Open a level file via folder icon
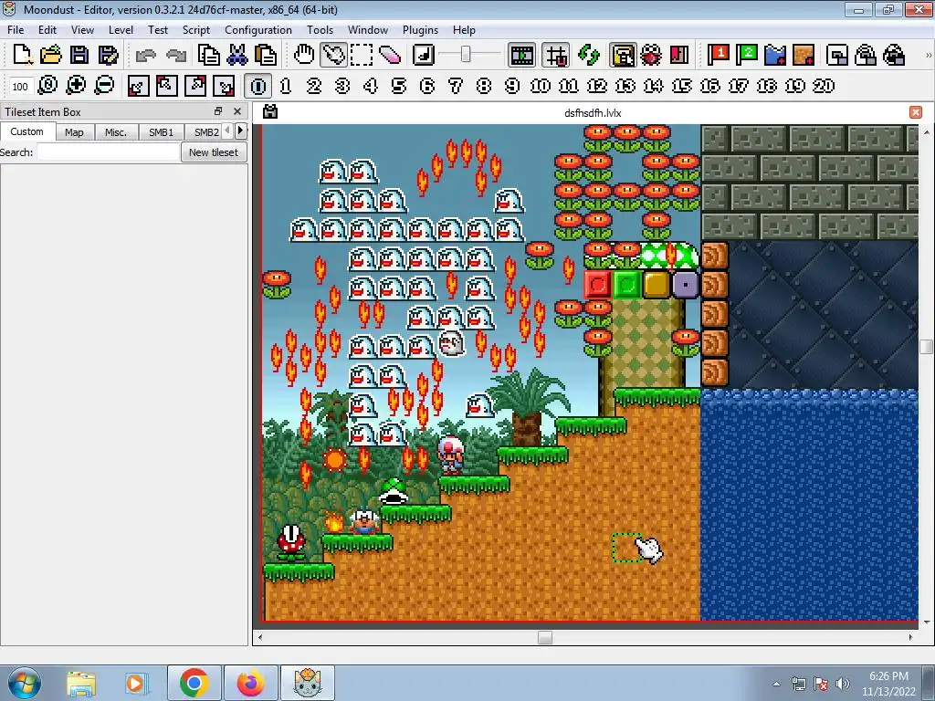Viewport: 935px width, 701px height. click(51, 56)
